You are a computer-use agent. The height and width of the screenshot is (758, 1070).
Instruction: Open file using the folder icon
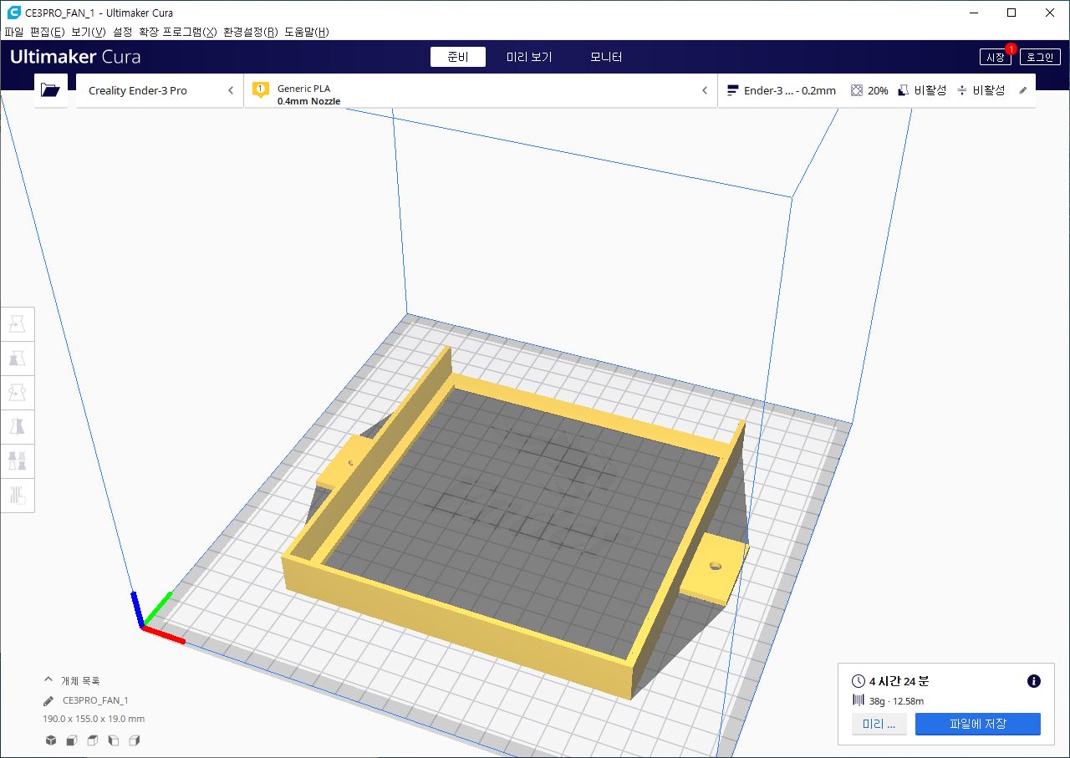51,90
